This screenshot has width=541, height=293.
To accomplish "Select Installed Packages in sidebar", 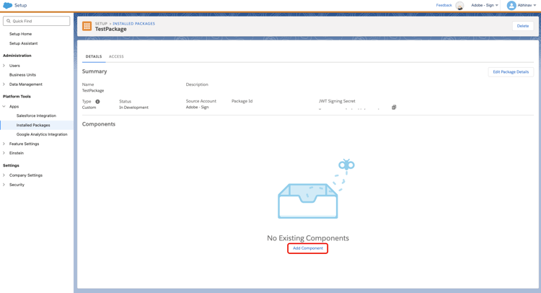I will coord(33,126).
